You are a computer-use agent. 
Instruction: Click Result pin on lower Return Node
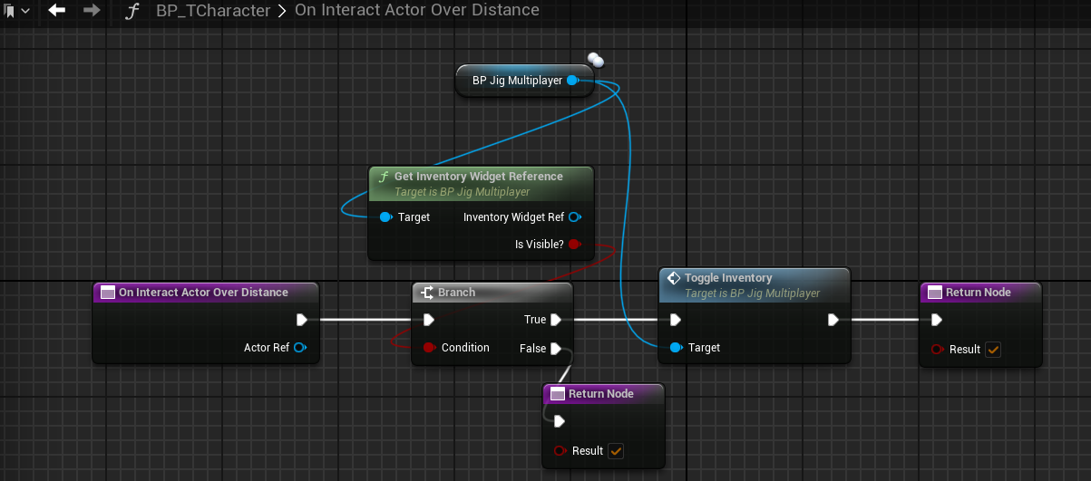560,451
